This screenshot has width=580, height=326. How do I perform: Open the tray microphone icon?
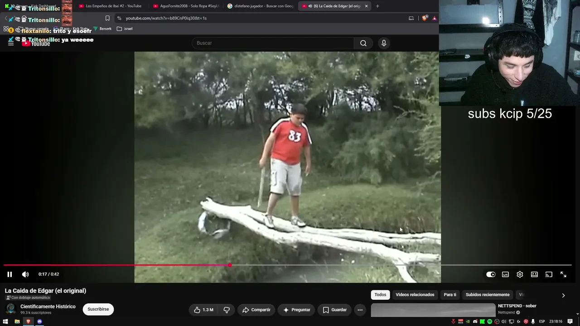(533, 321)
